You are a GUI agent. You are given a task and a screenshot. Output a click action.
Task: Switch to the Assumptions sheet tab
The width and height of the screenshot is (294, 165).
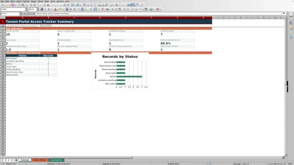coord(56,160)
